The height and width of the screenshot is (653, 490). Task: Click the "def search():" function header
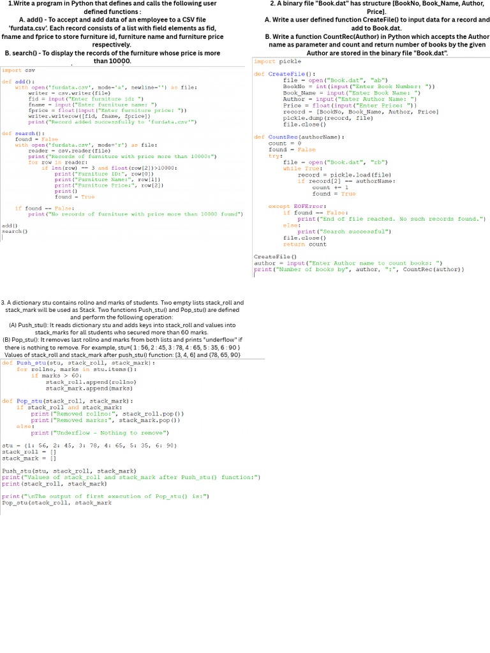point(24,133)
